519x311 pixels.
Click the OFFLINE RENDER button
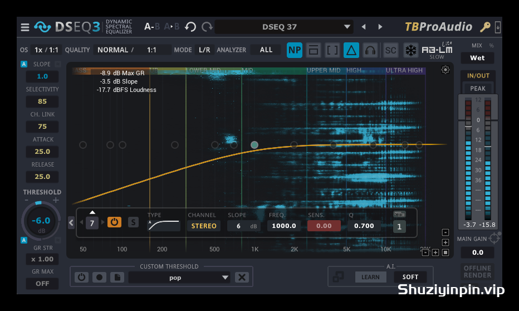[x=477, y=271]
